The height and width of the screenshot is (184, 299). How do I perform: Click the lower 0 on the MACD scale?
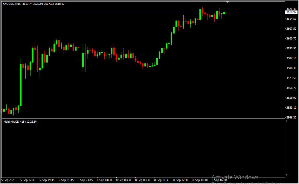(286, 175)
